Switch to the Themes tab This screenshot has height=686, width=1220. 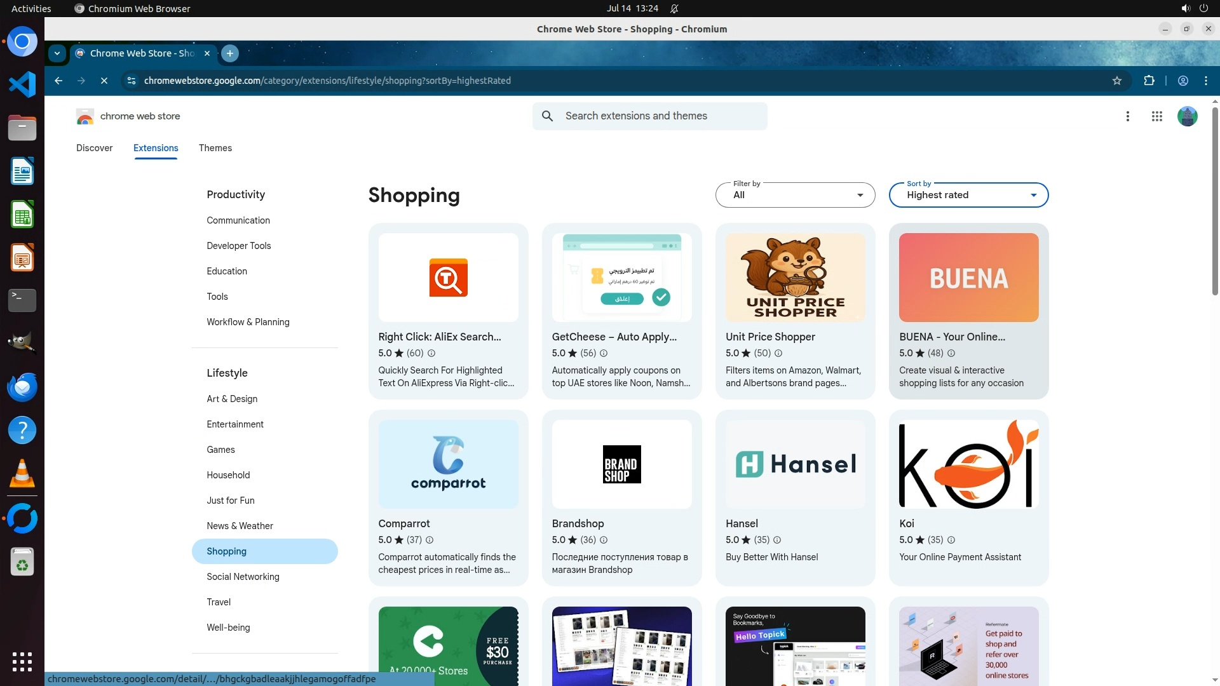(215, 148)
